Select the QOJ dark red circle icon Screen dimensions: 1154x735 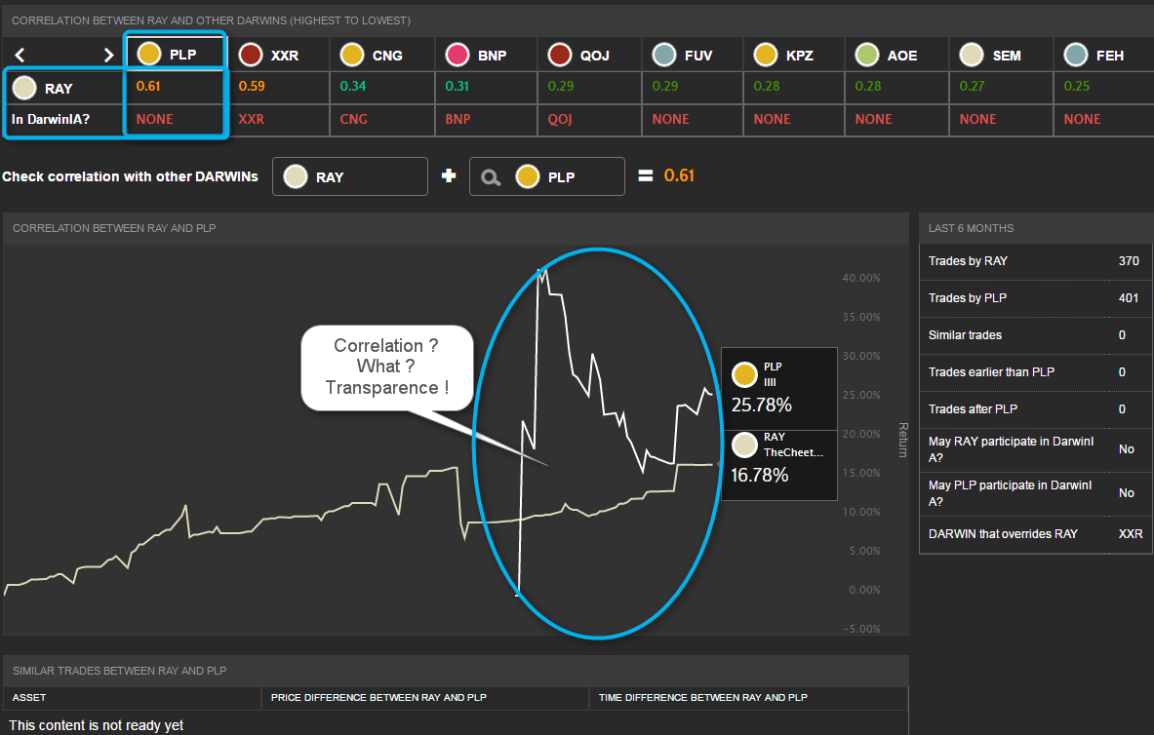tap(560, 55)
